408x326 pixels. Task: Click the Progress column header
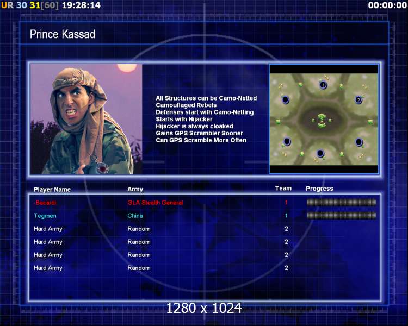pos(319,189)
